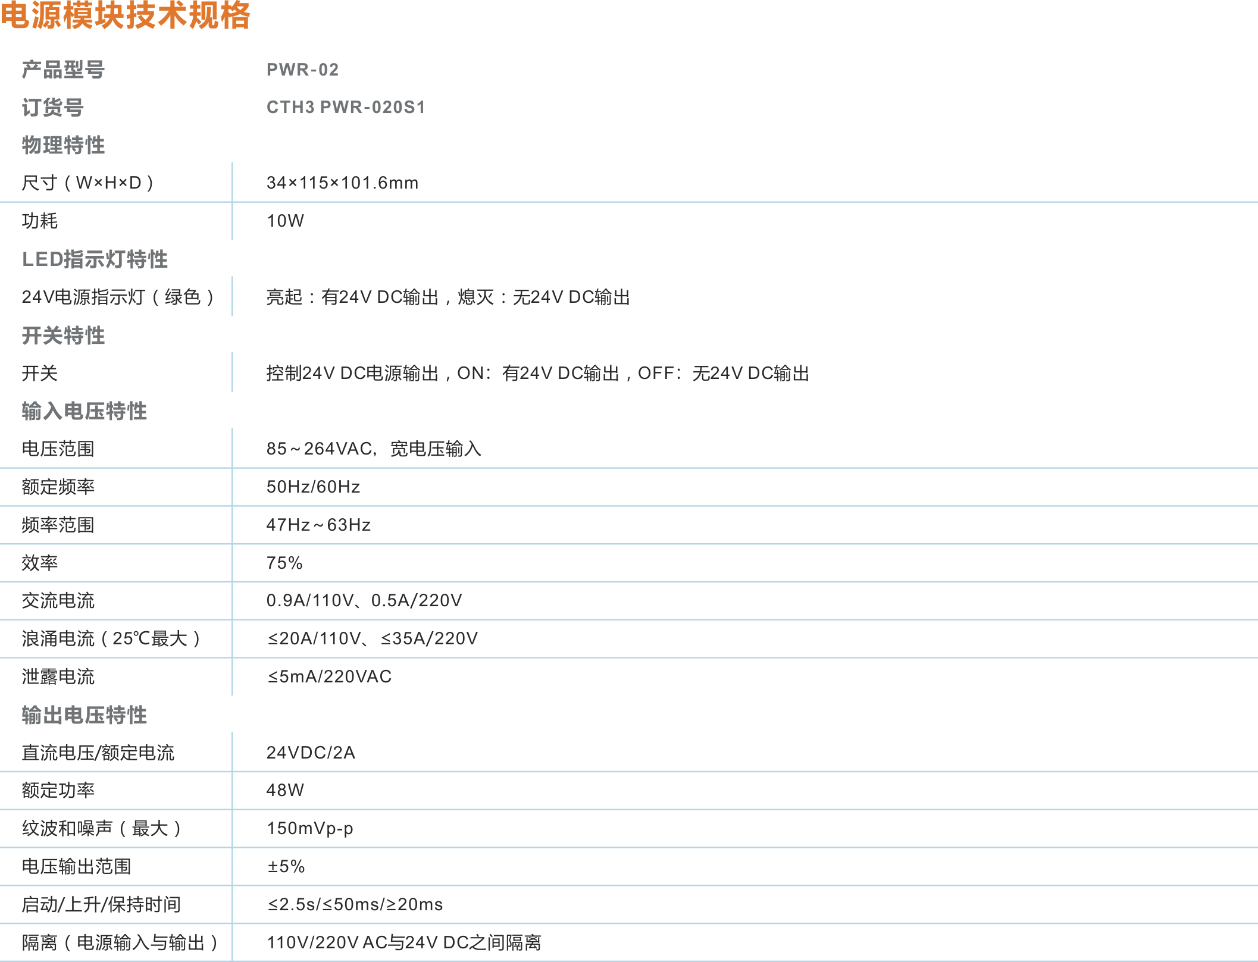Click leakage current value ≤5mA/220VAC

click(x=329, y=676)
